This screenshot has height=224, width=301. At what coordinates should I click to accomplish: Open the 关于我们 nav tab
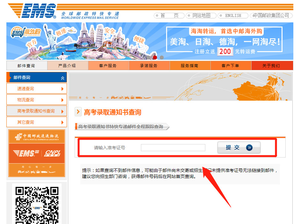click(272, 66)
